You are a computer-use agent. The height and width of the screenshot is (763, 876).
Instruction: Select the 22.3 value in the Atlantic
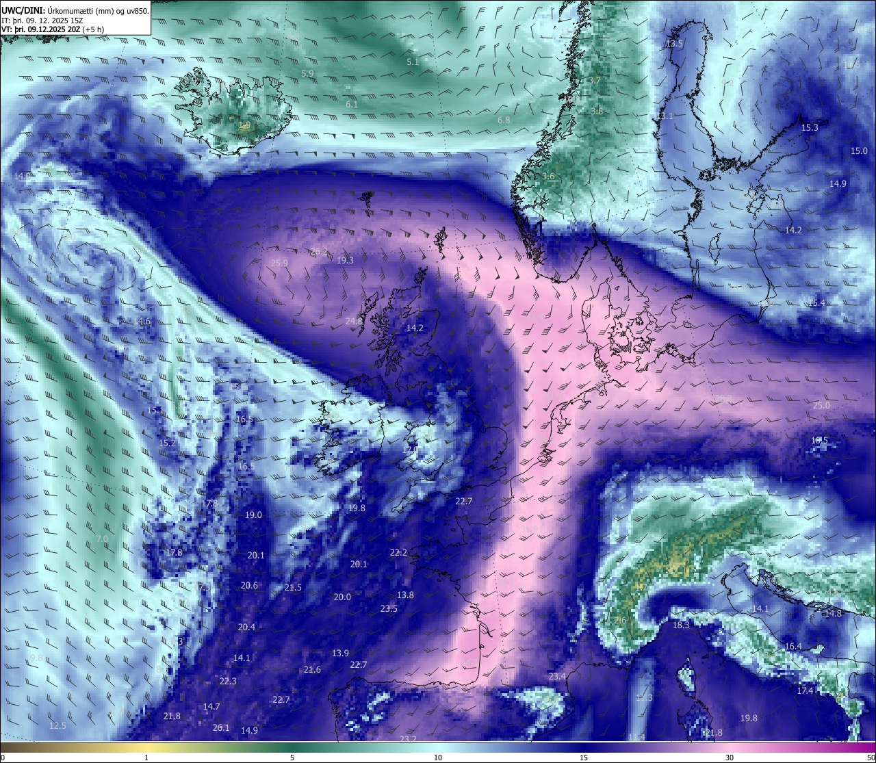coord(228,681)
